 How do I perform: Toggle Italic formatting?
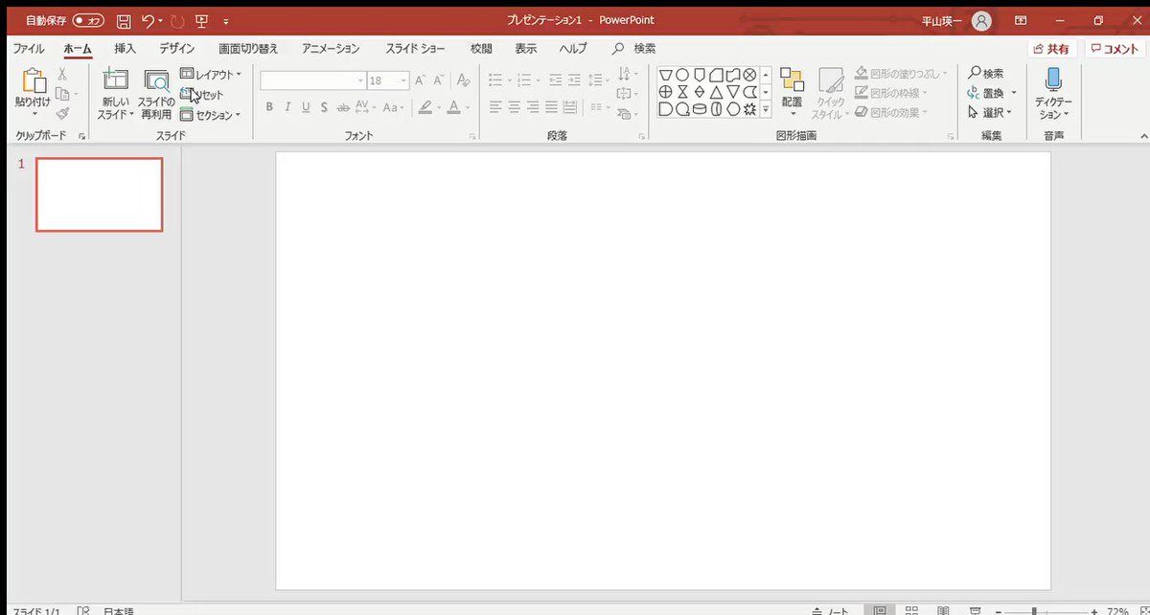click(287, 107)
